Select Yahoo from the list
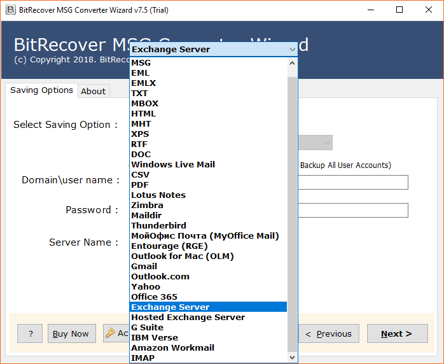 [208, 287]
